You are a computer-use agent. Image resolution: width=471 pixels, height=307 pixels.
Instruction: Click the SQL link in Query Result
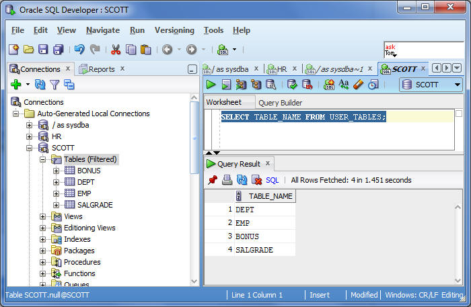click(272, 180)
